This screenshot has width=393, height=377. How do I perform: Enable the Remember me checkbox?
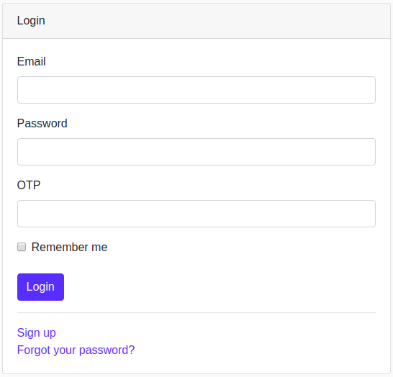[22, 247]
